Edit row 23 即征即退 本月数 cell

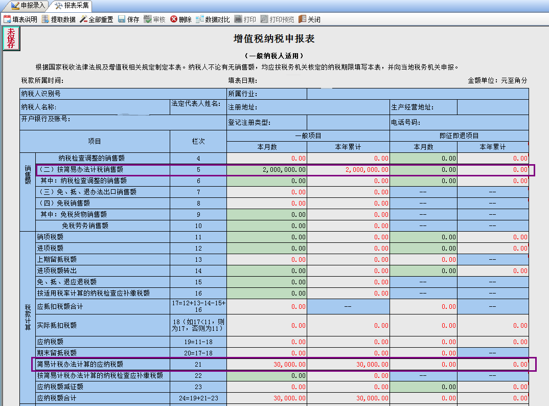[x=424, y=387]
